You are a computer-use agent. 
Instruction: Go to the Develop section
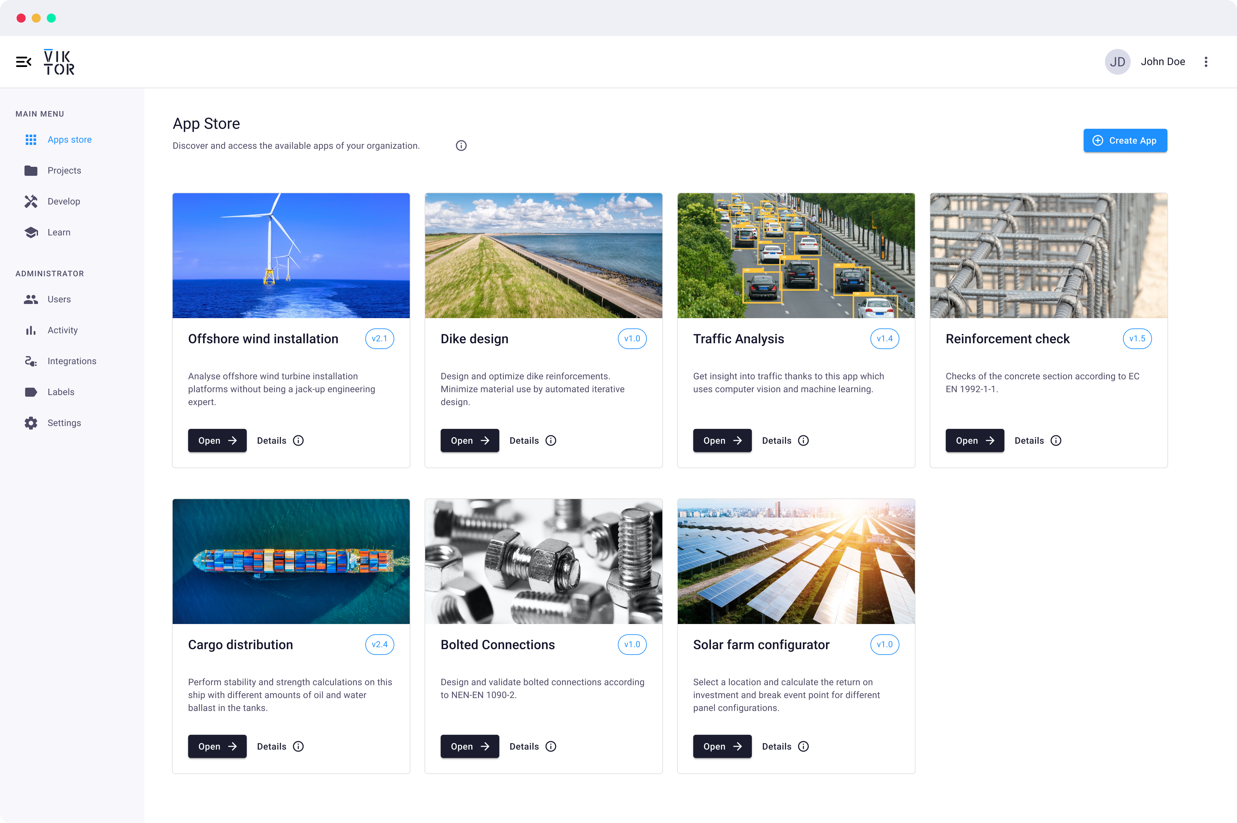tap(63, 202)
